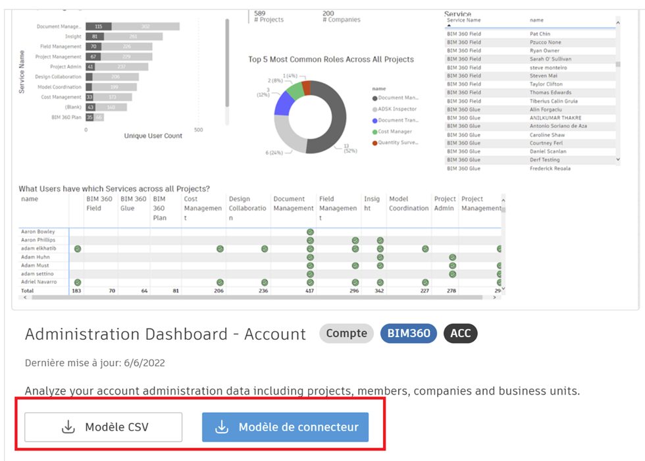Click the Document Tran... legend dot

click(374, 121)
